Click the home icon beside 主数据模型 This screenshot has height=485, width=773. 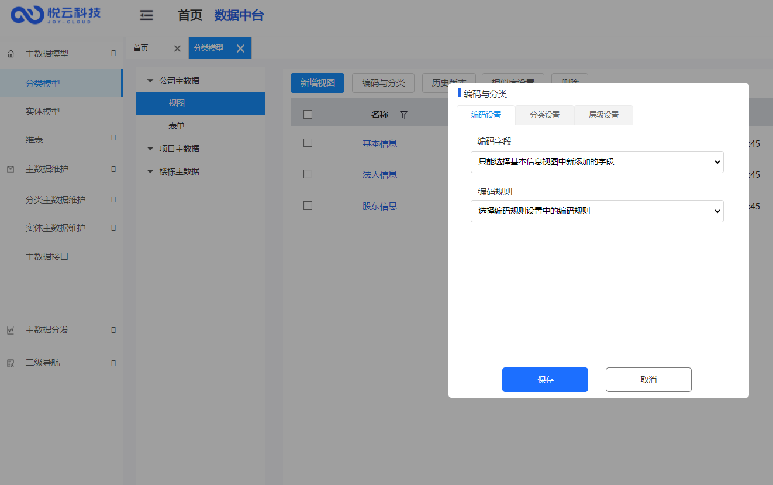coord(11,54)
